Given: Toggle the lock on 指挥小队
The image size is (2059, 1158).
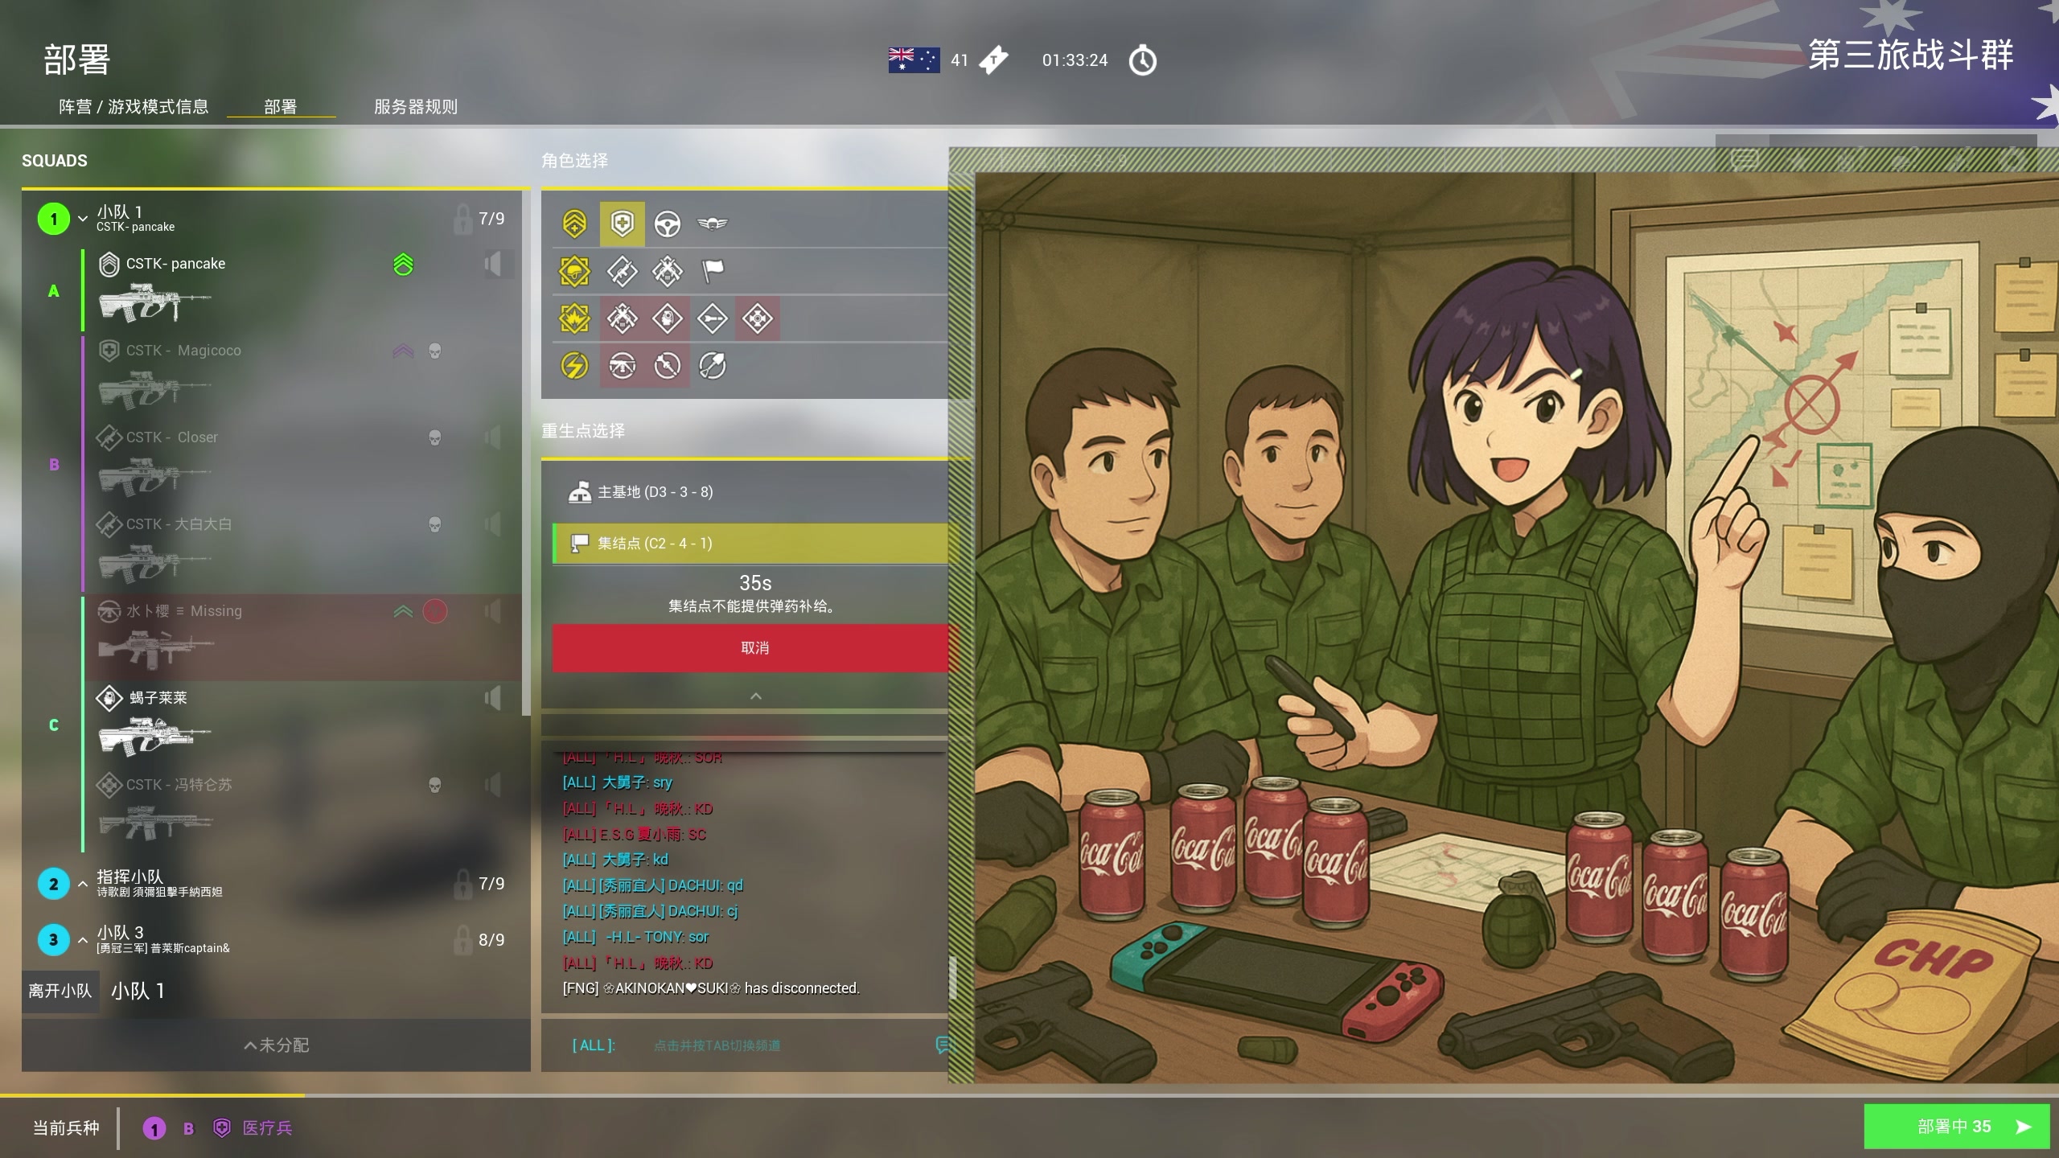Looking at the screenshot, I should 462,884.
